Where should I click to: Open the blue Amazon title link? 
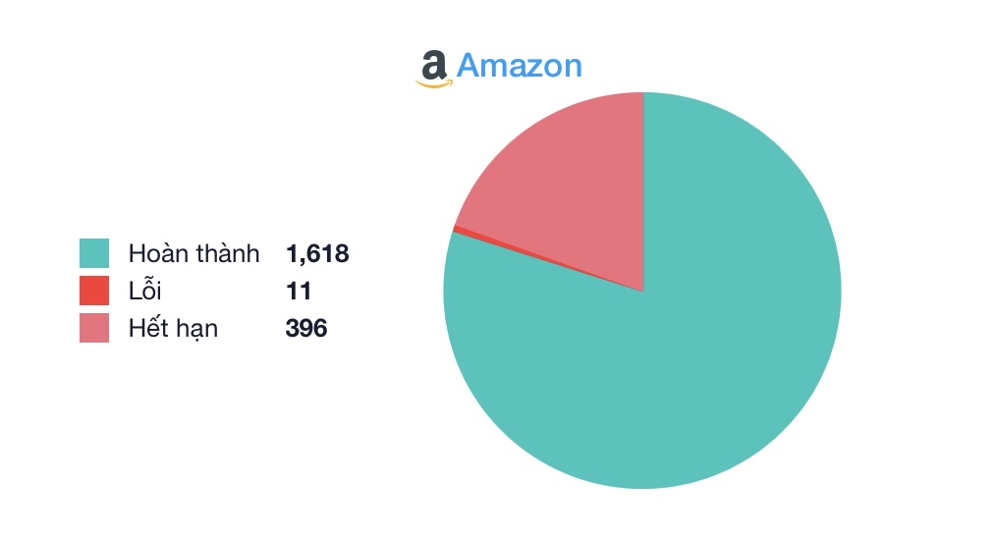[x=519, y=66]
